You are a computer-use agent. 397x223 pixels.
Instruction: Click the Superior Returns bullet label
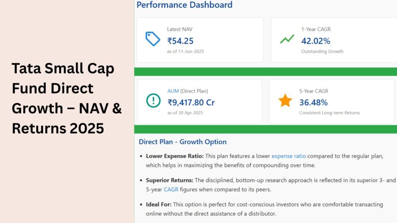pyautogui.click(x=169, y=180)
